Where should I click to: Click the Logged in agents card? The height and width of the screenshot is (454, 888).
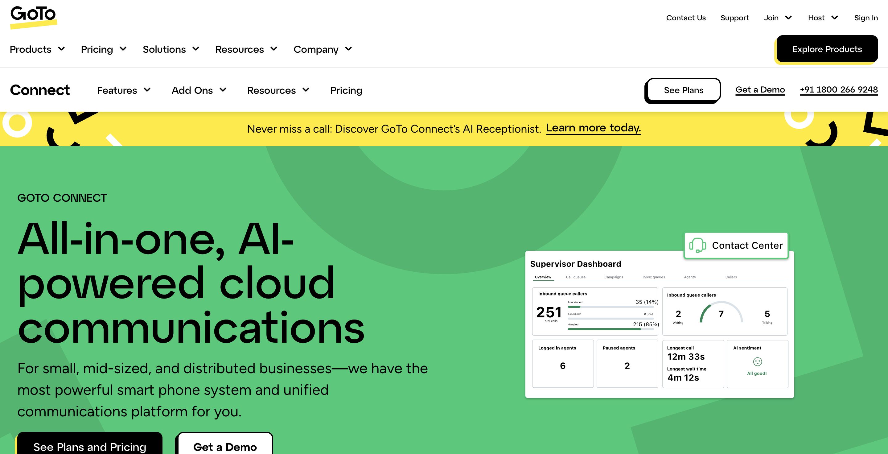pyautogui.click(x=563, y=364)
